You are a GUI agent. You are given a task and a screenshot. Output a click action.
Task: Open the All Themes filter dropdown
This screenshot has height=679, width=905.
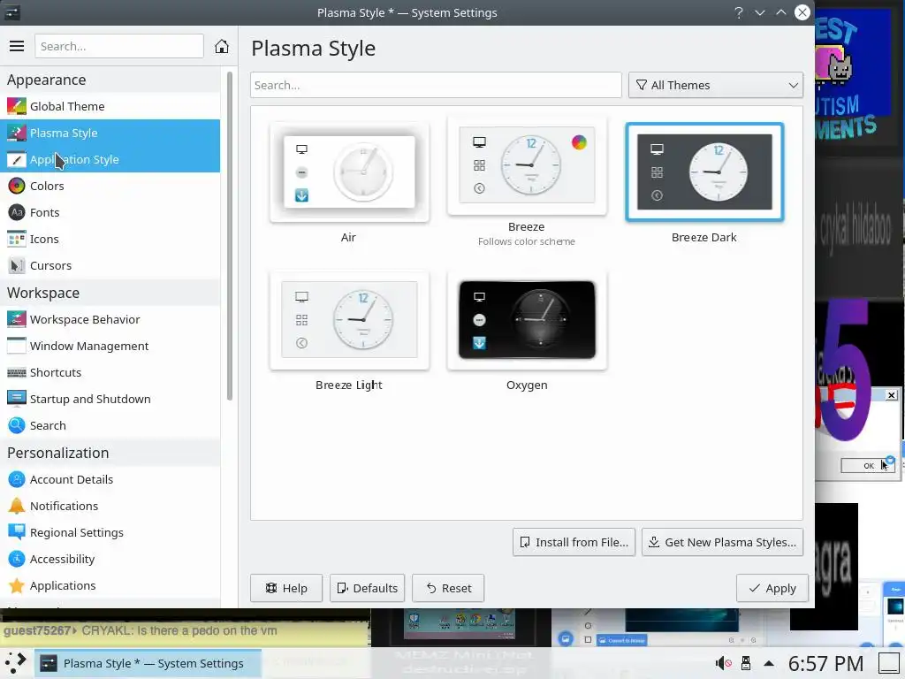716,85
